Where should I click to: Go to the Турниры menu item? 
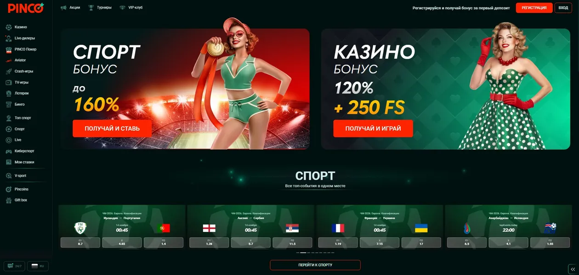(x=100, y=7)
